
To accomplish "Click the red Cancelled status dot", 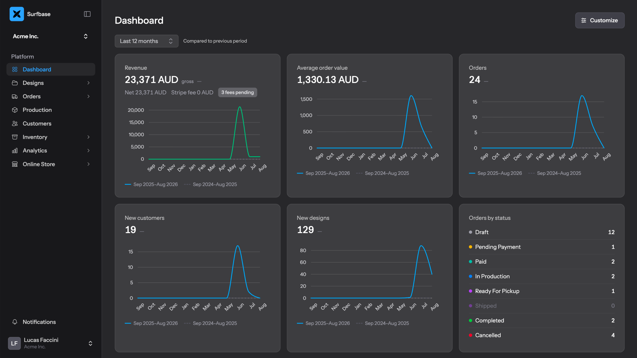I will coord(471,335).
